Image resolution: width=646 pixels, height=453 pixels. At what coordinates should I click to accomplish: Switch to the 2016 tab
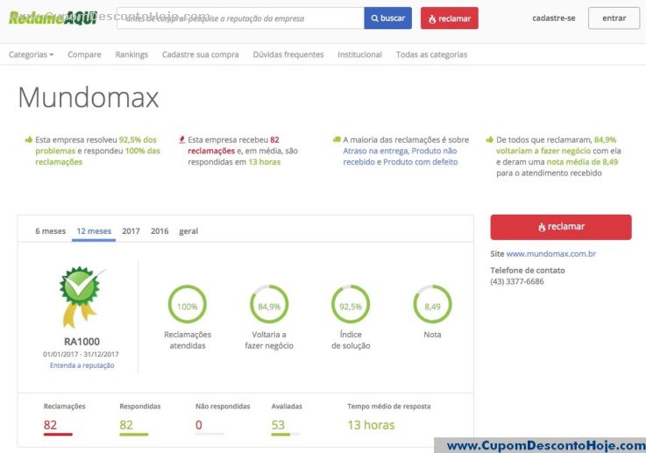click(160, 231)
